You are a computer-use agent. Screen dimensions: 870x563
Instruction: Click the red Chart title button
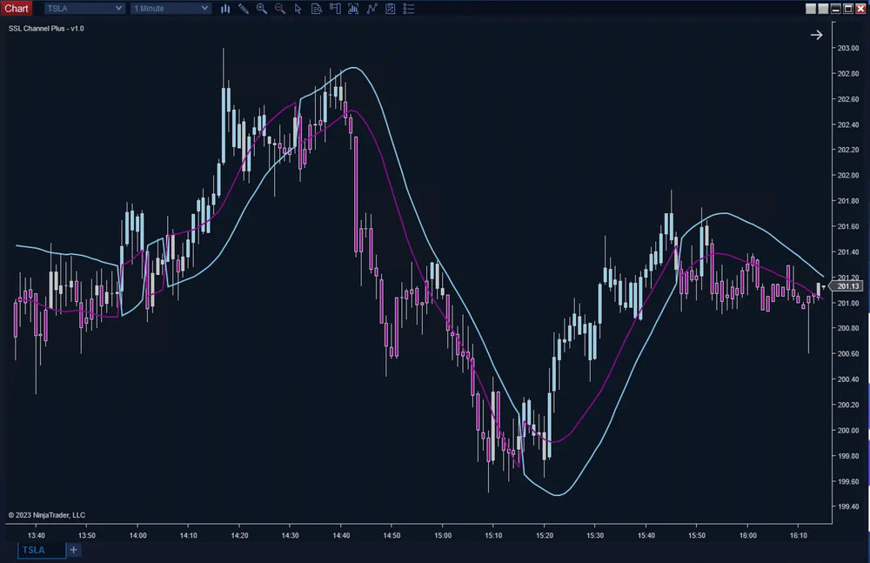17,9
